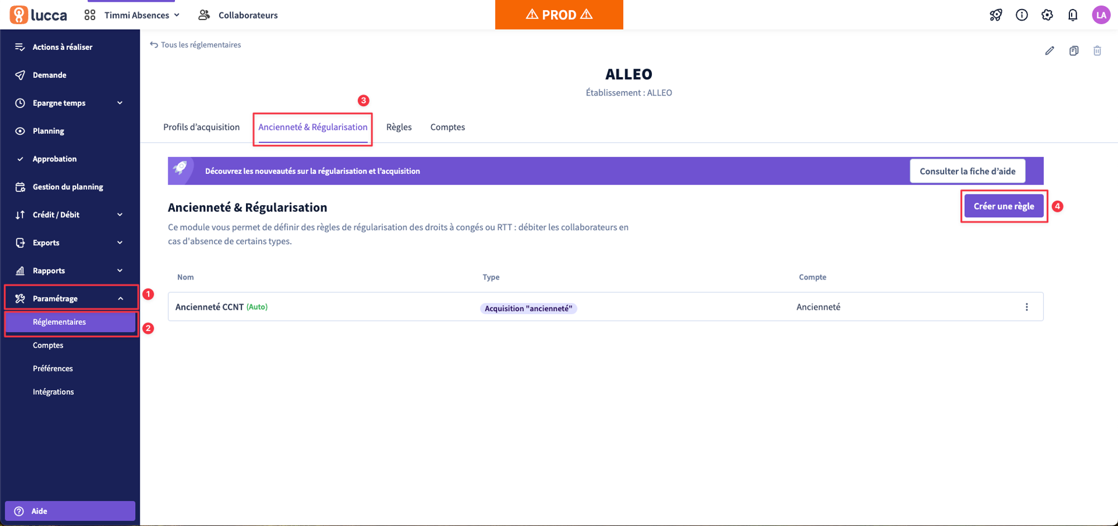The image size is (1118, 526).
Task: Switch to the Profils d'acquisition tab
Action: click(x=201, y=127)
